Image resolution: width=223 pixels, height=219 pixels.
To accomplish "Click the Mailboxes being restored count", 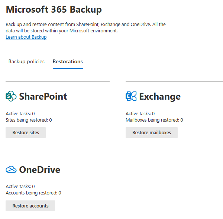I will click(154, 120).
